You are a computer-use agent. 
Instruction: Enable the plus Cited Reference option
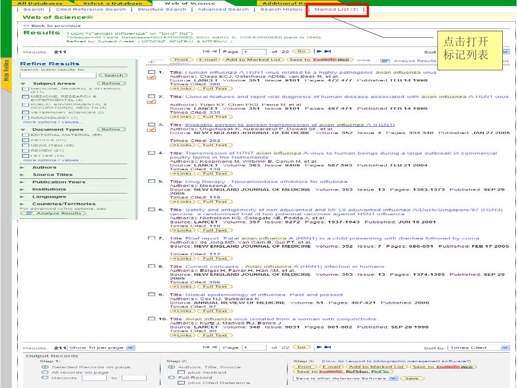(181, 383)
